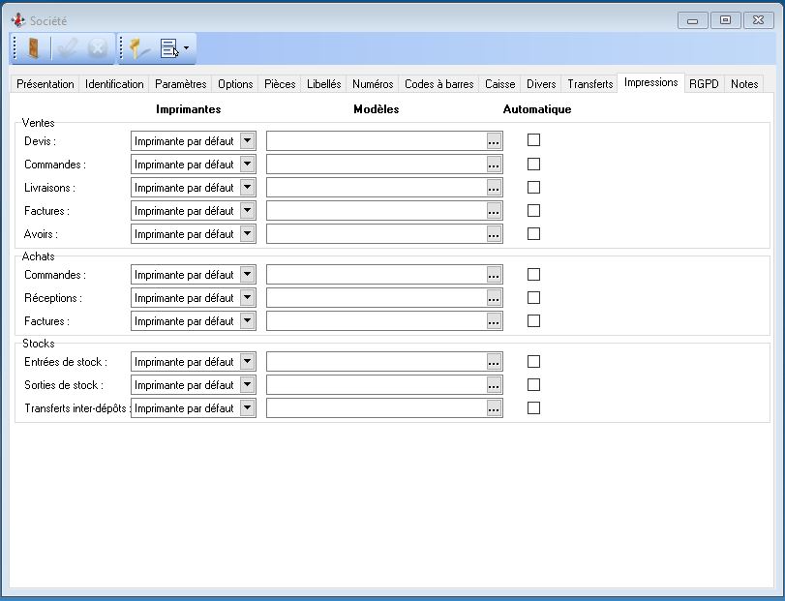Click browse button for Livraisons model
Viewport: 785px width, 601px height.
(x=495, y=188)
